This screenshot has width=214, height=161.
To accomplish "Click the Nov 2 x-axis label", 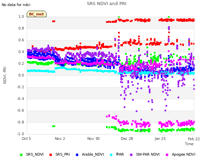I will (x=60, y=139).
